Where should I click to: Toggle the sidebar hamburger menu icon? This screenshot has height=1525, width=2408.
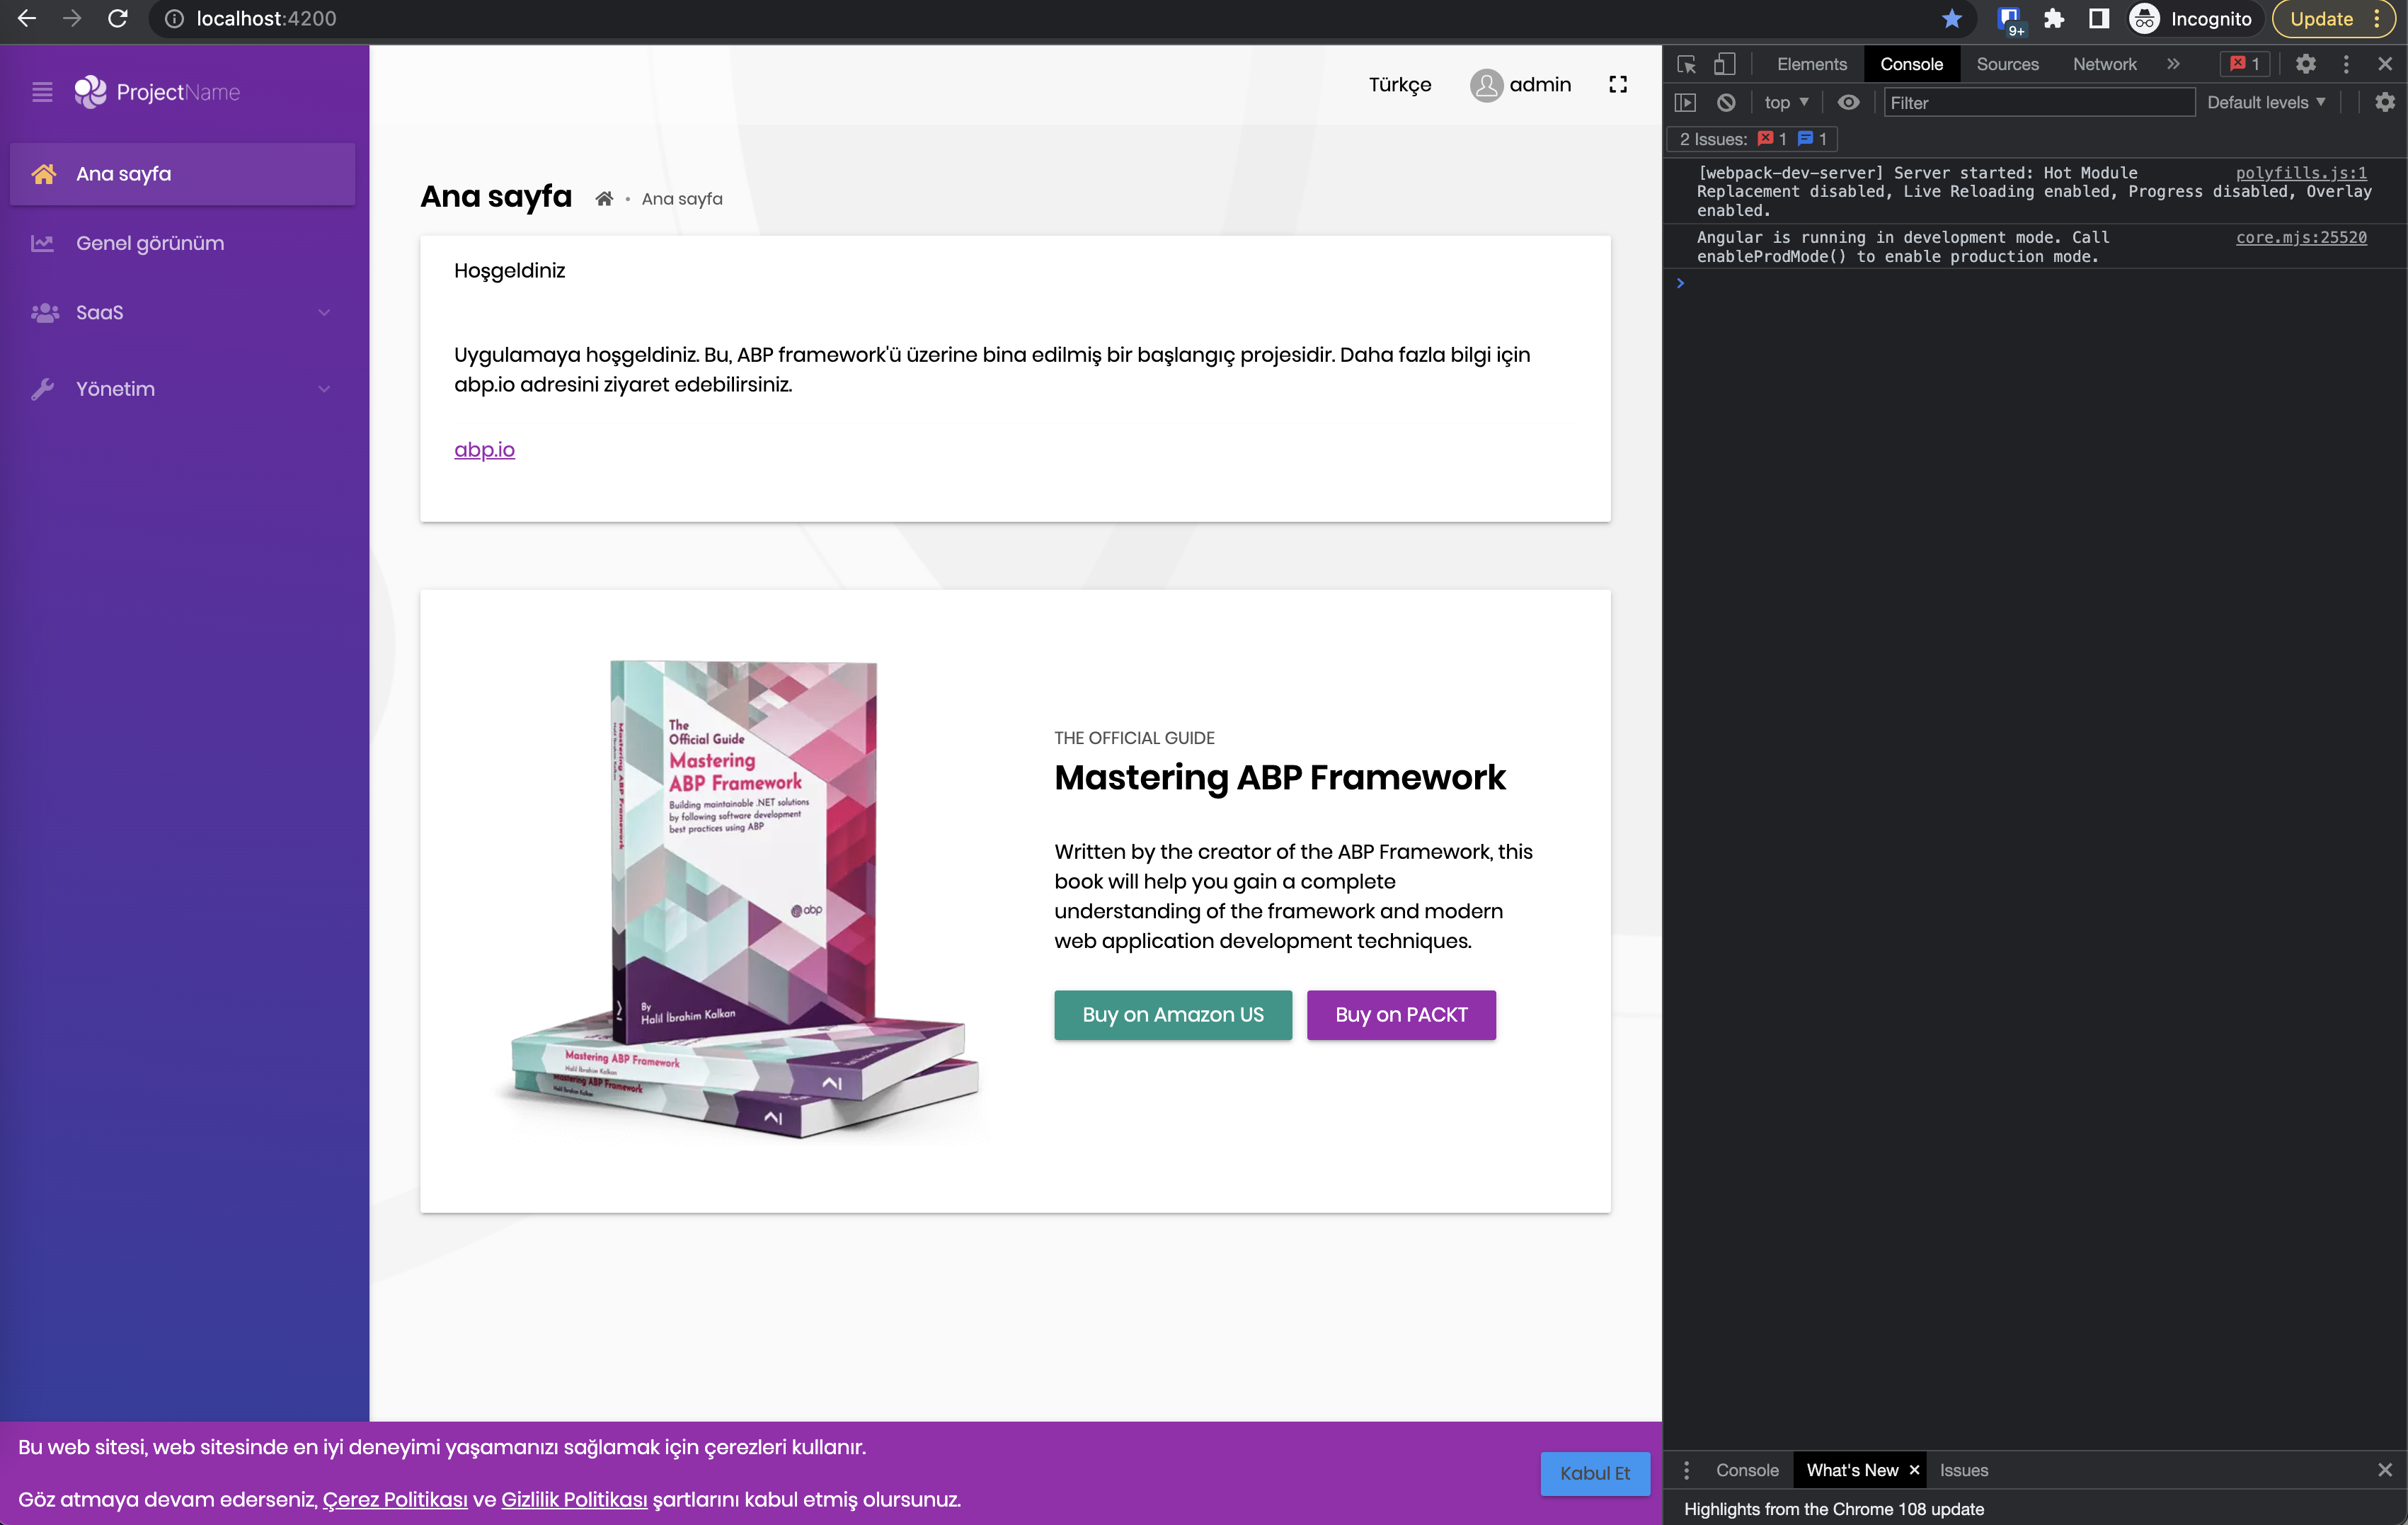(x=42, y=92)
